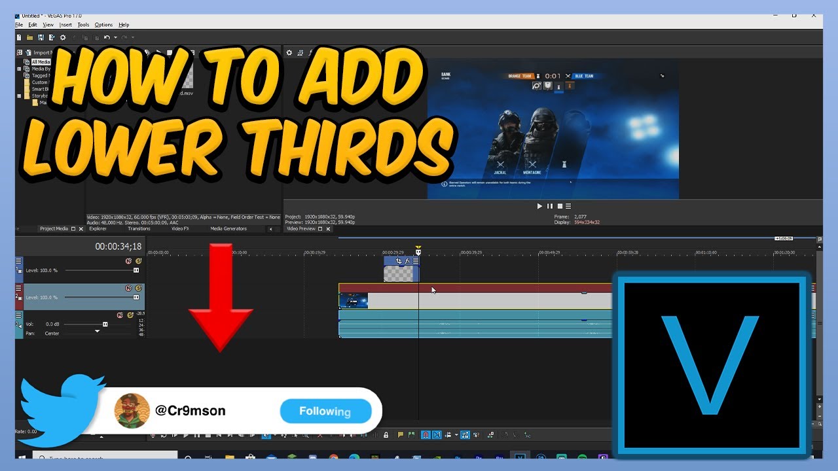838x471 pixels.
Task: Click the Render As toolbar icon
Action: 52,38
